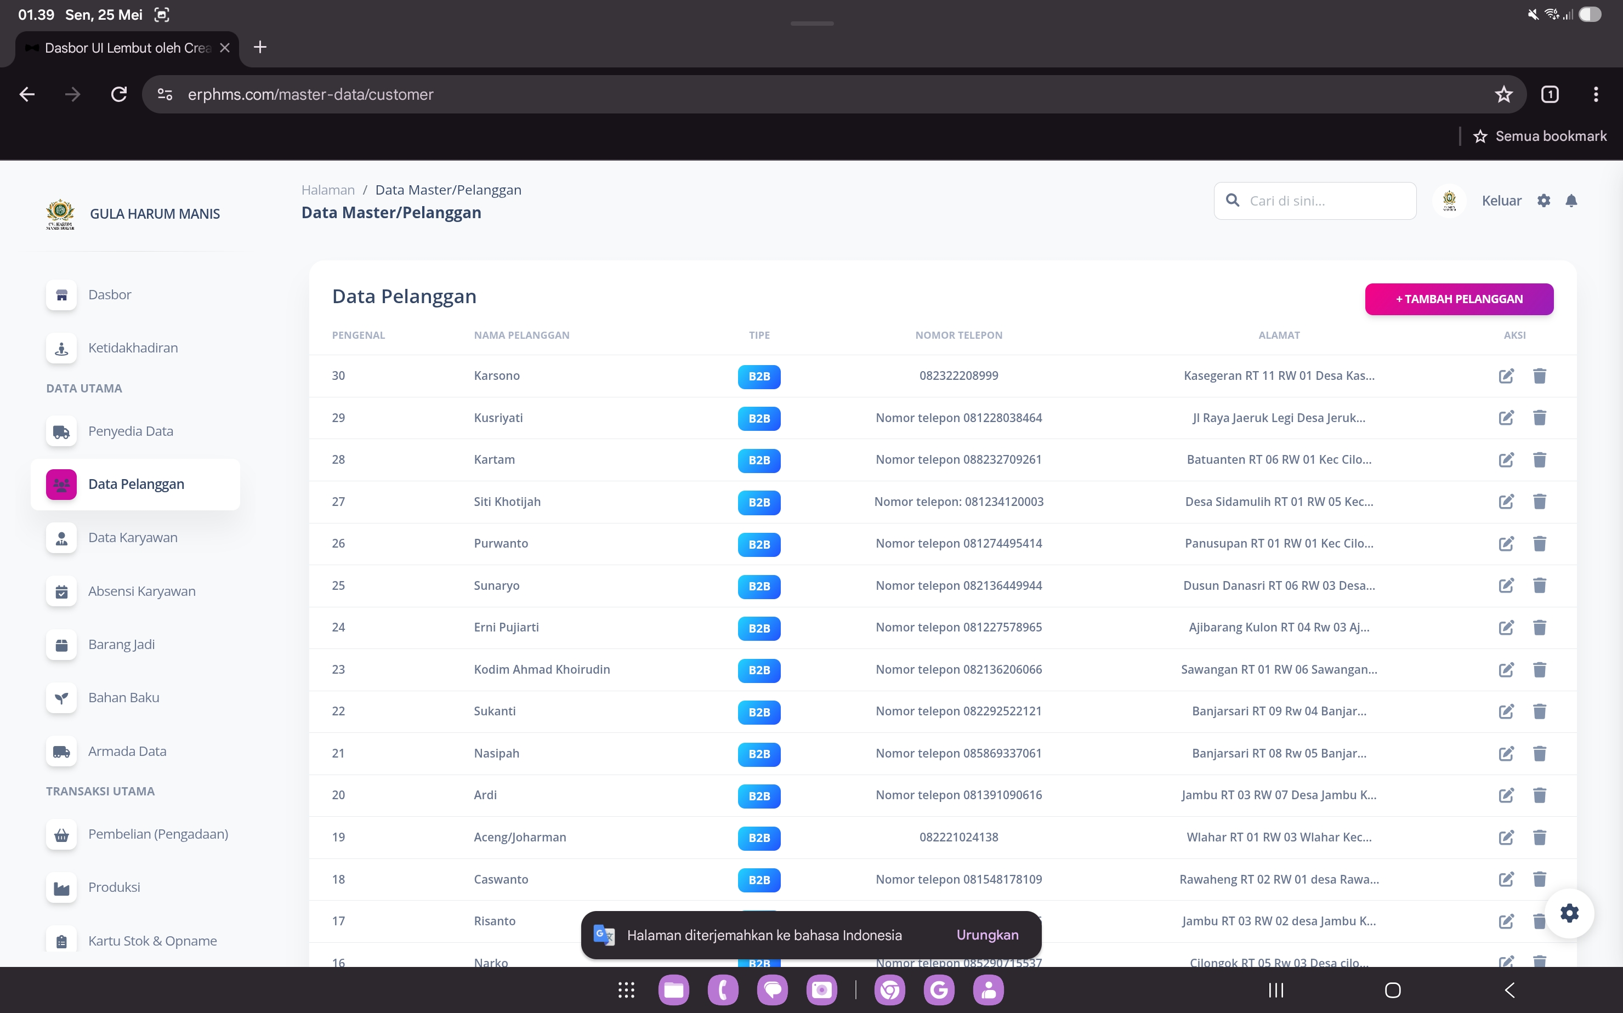Click Keluar to log out
The width and height of the screenshot is (1623, 1013).
pos(1501,200)
